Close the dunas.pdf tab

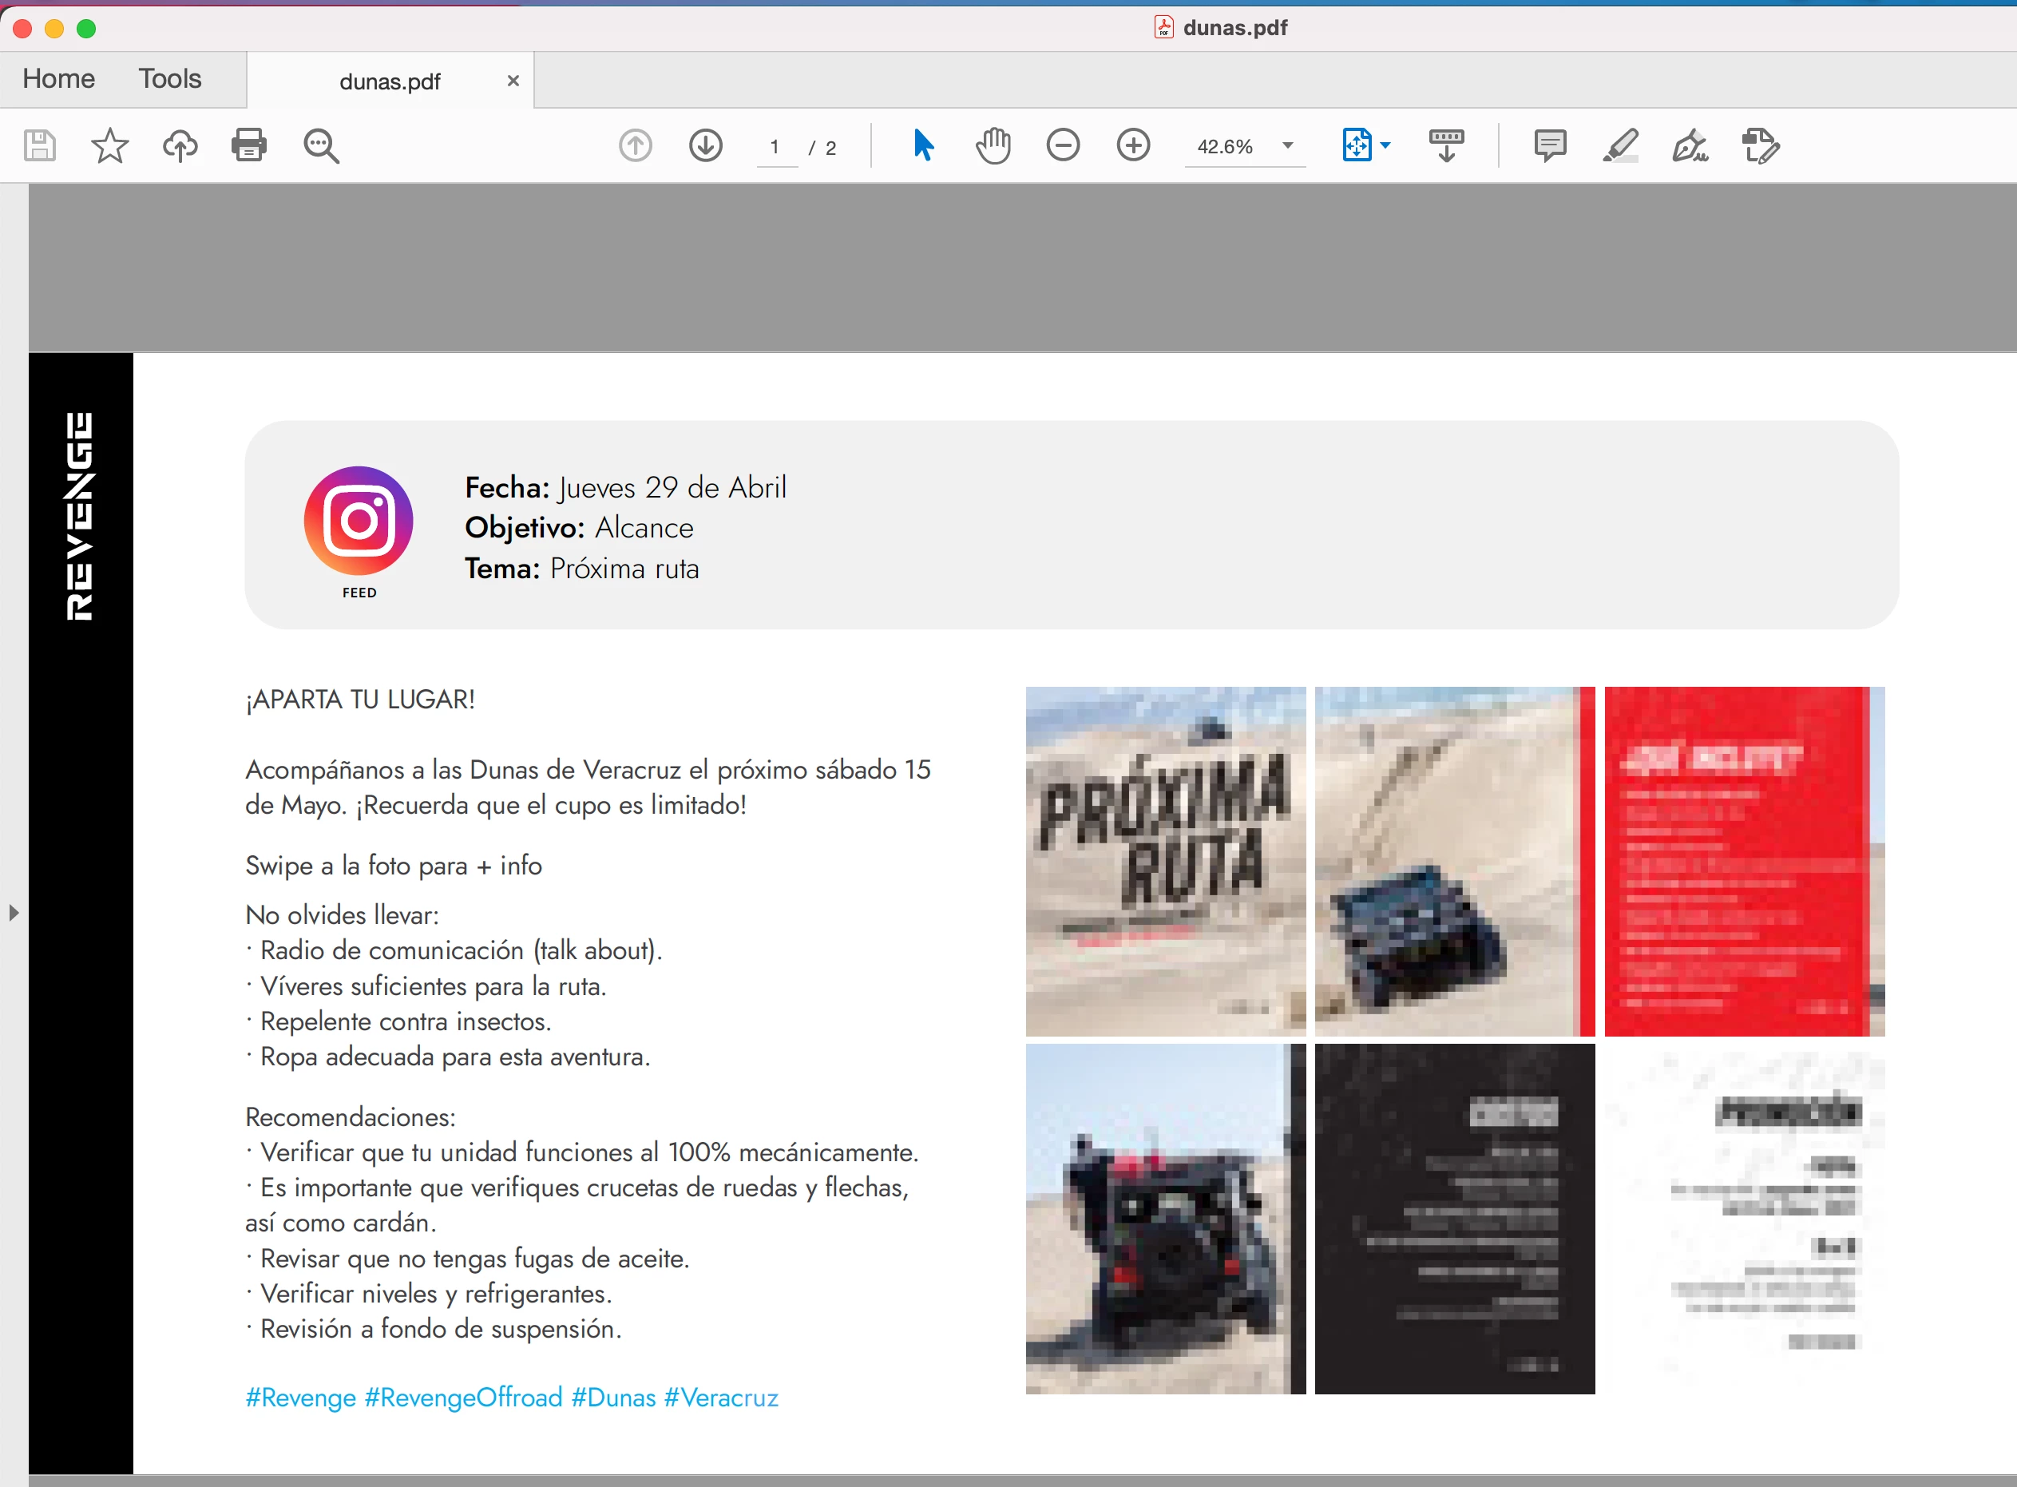click(513, 81)
